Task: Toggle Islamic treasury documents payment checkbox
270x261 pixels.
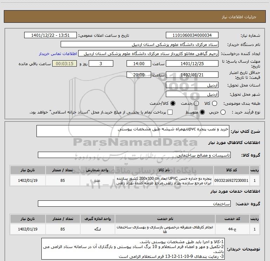Action: pyautogui.click(x=170, y=112)
